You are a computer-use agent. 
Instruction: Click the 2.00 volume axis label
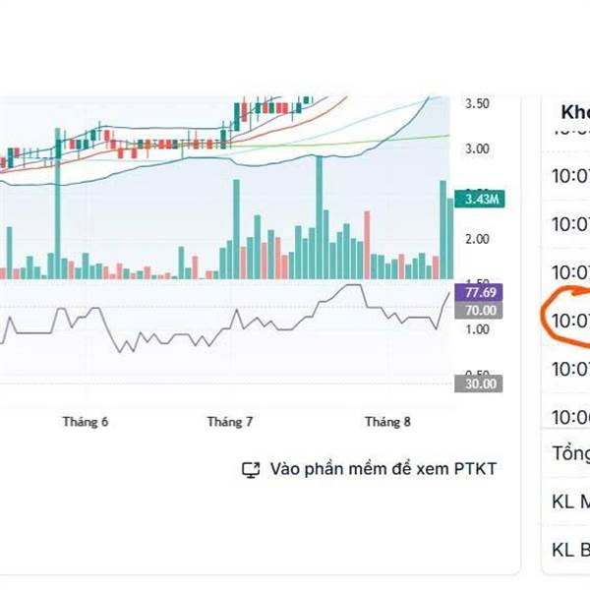pyautogui.click(x=478, y=239)
